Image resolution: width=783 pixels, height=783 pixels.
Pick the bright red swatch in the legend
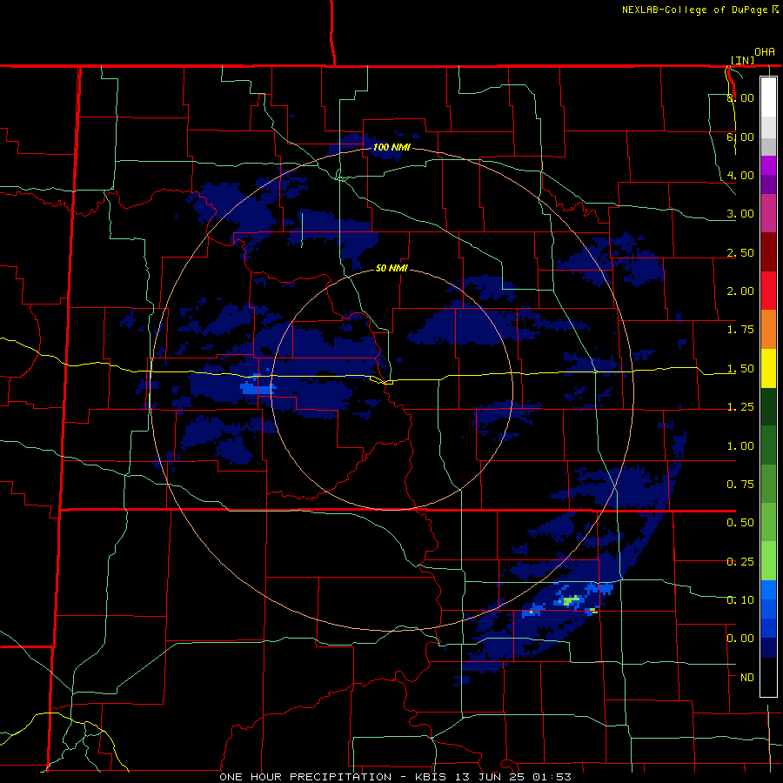(x=768, y=291)
